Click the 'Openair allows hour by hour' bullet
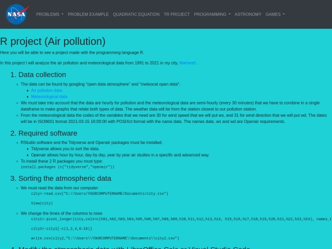The width and height of the screenshot is (332, 249). [x=120, y=155]
